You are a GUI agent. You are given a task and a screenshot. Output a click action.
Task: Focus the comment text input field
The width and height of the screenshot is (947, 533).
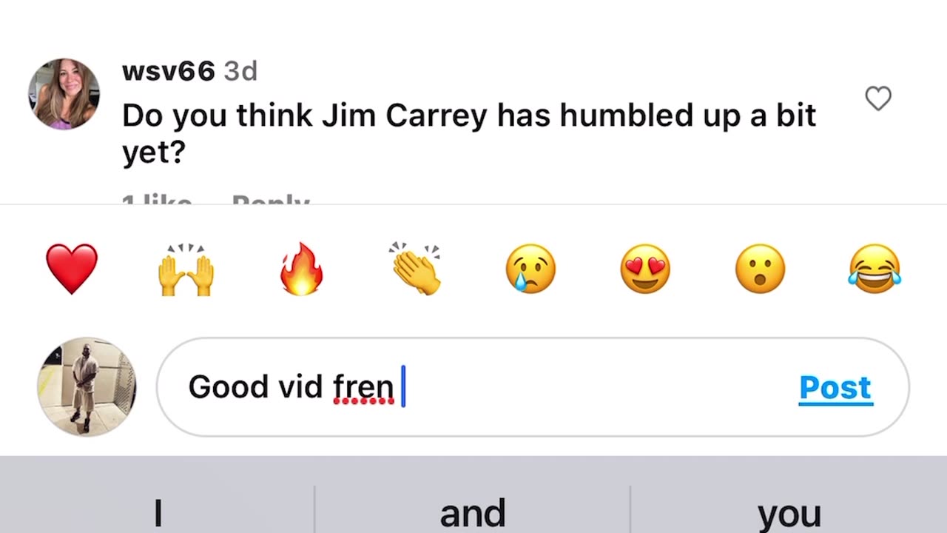pos(533,387)
